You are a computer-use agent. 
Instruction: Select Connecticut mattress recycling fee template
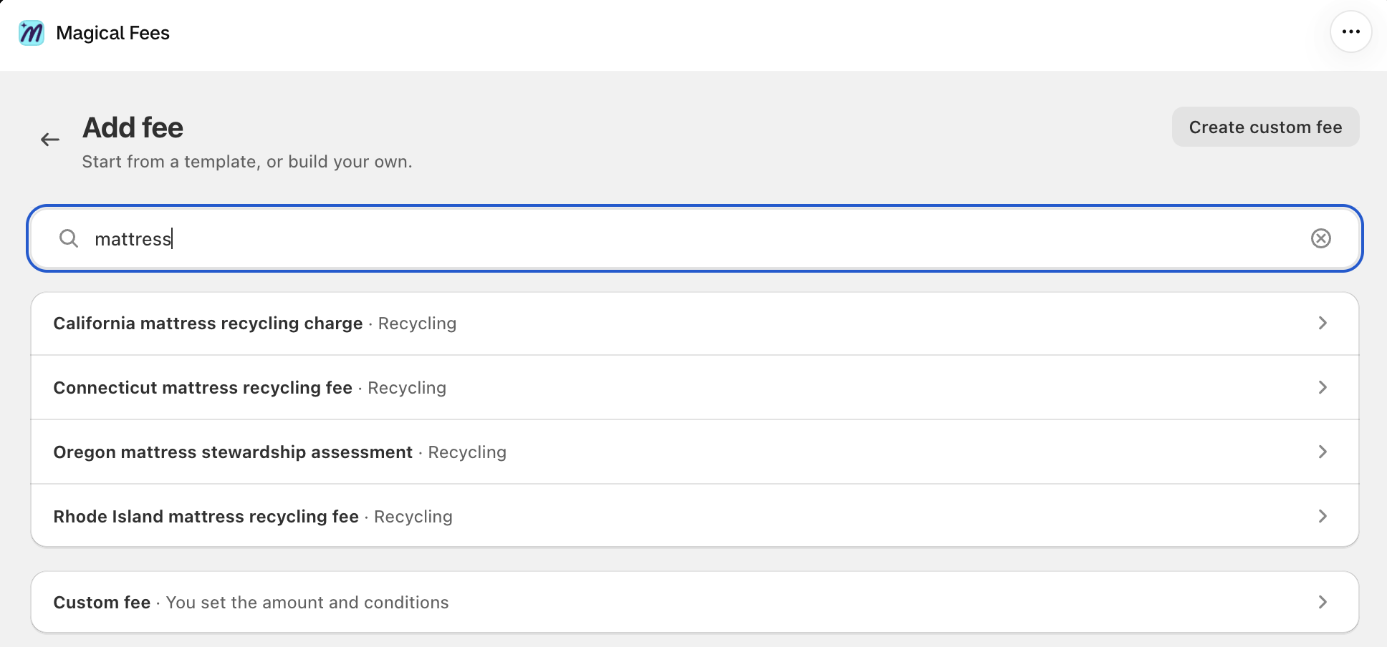[694, 388]
